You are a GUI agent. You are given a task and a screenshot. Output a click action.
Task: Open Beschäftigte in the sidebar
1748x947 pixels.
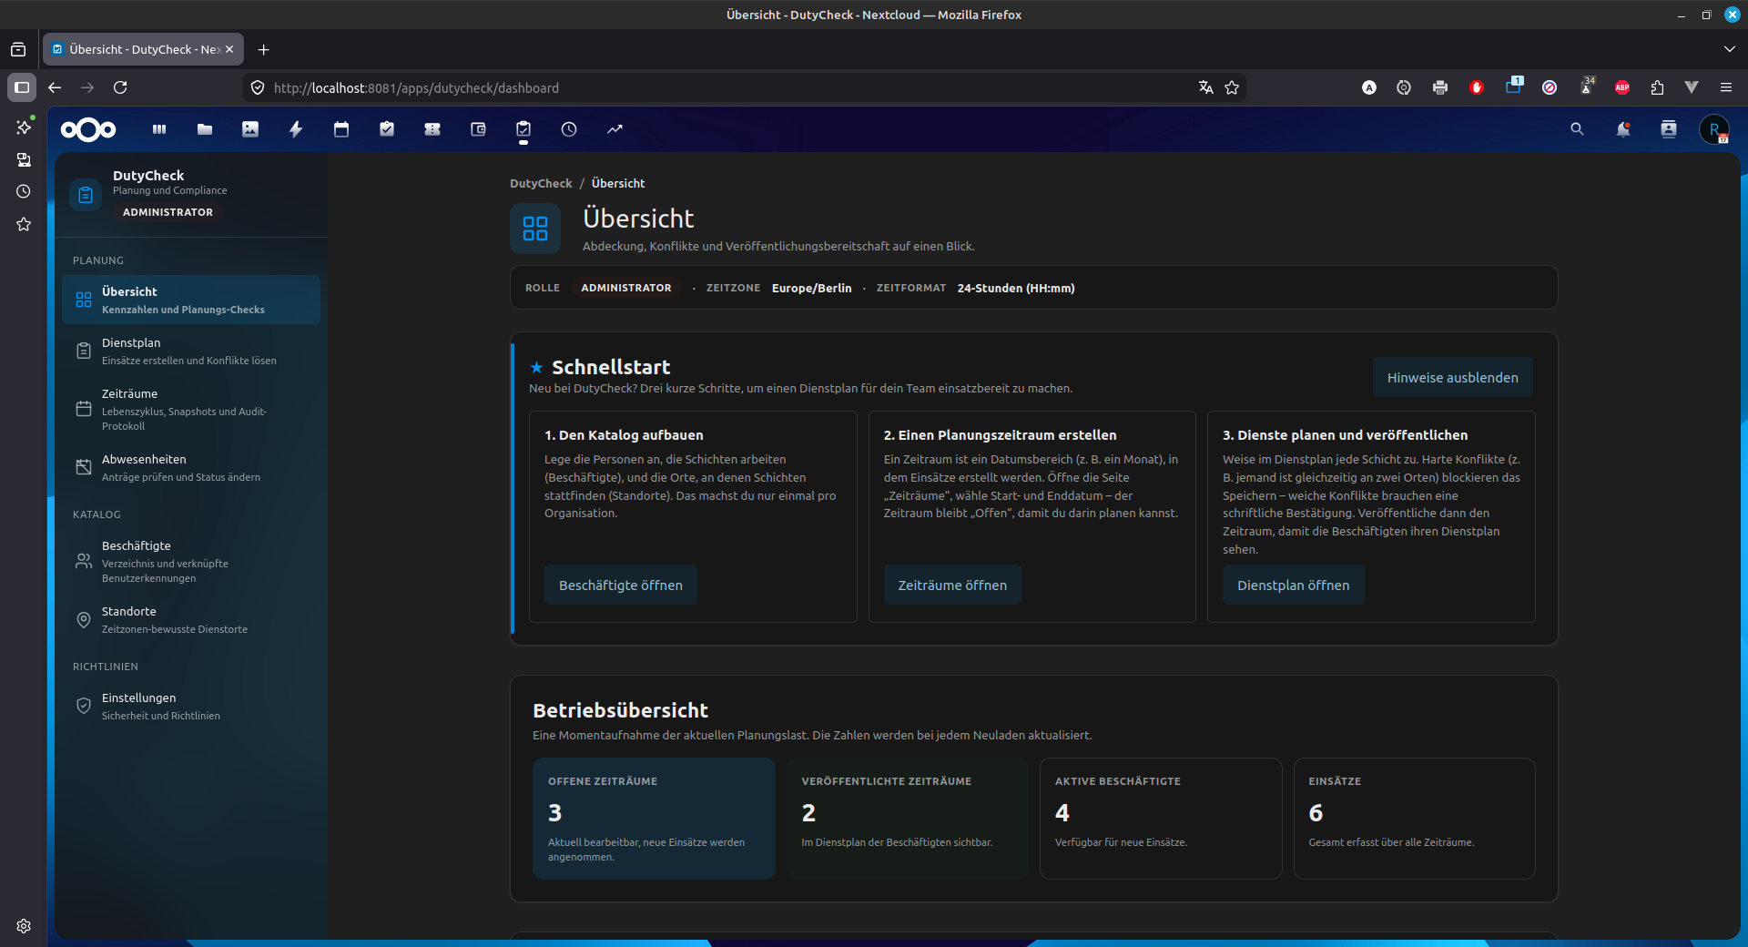[191, 561]
